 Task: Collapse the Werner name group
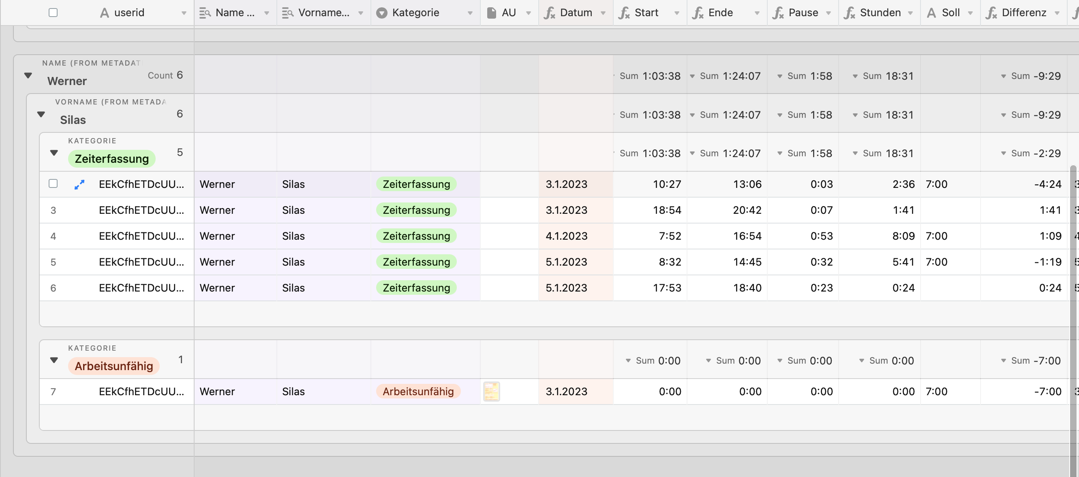point(28,76)
